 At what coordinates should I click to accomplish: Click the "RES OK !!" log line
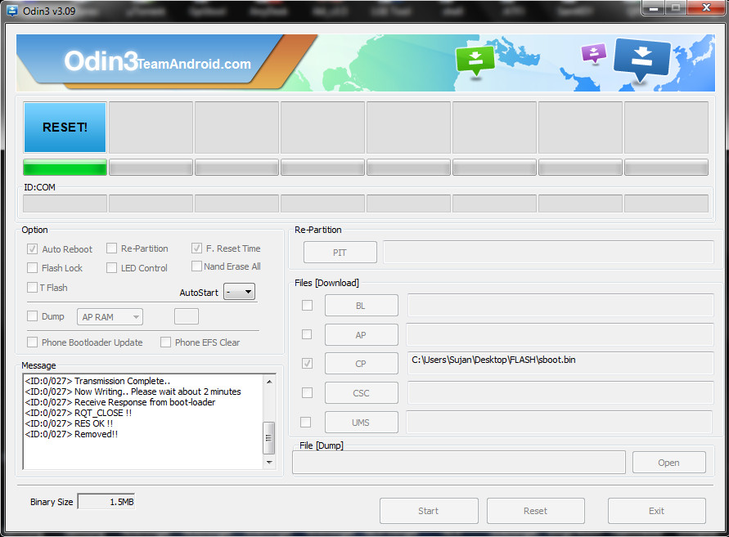point(69,423)
